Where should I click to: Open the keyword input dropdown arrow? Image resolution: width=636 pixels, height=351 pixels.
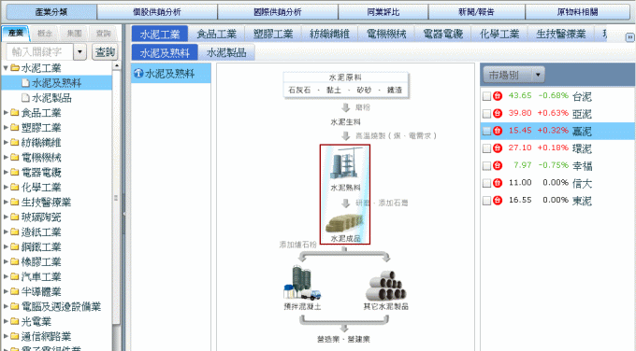(x=79, y=52)
